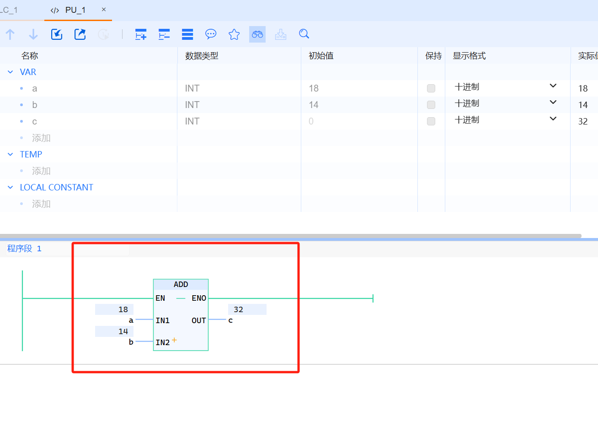Click the orange plus next to IN2
This screenshot has height=433, width=598.
[174, 340]
